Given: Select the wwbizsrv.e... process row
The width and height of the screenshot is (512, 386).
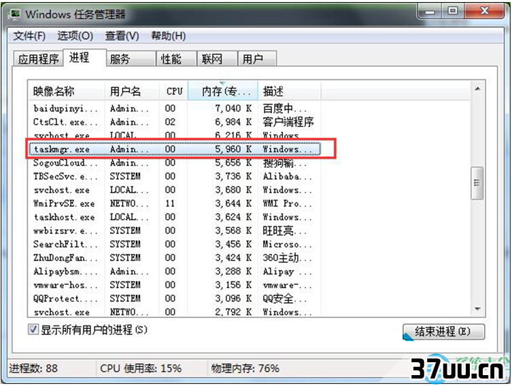Looking at the screenshot, I should (175, 231).
